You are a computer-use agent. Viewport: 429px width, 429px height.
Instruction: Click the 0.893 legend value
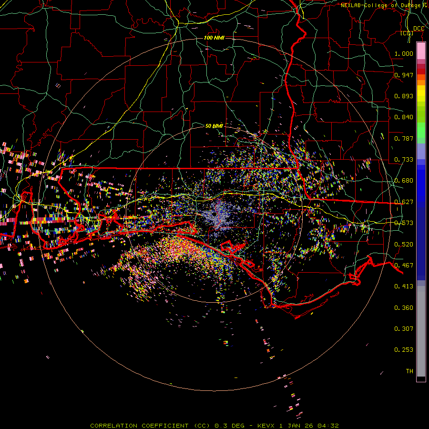click(404, 96)
